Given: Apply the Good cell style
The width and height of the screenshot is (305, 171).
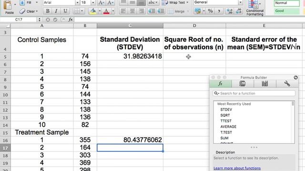Looking at the screenshot, I should (x=287, y=11).
